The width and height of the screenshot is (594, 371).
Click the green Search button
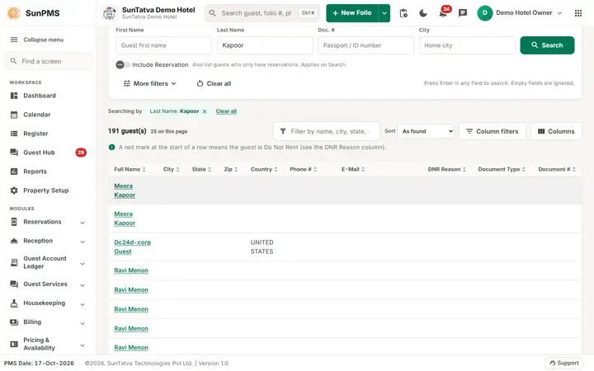547,45
